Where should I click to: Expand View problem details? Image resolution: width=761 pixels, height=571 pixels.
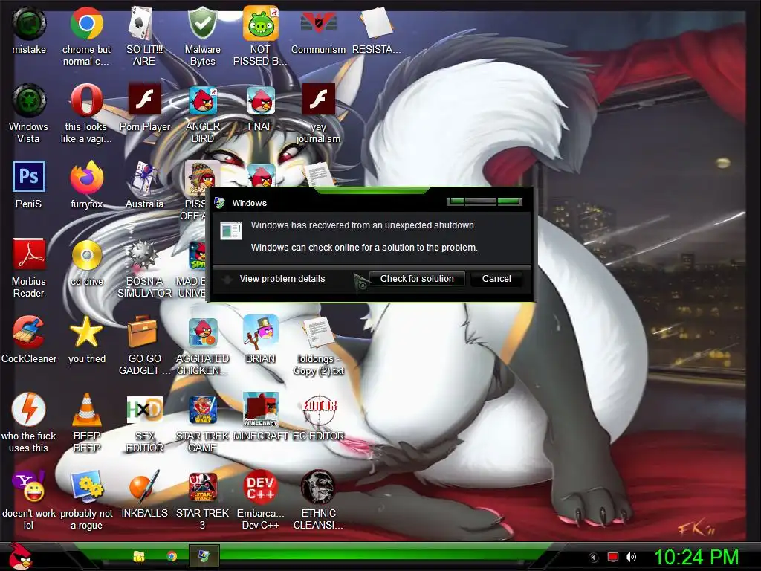(x=282, y=279)
